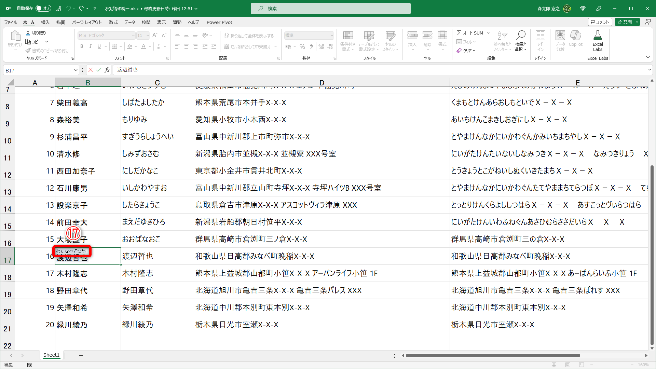Toggle bold formatting
The image size is (656, 369).
pos(82,46)
